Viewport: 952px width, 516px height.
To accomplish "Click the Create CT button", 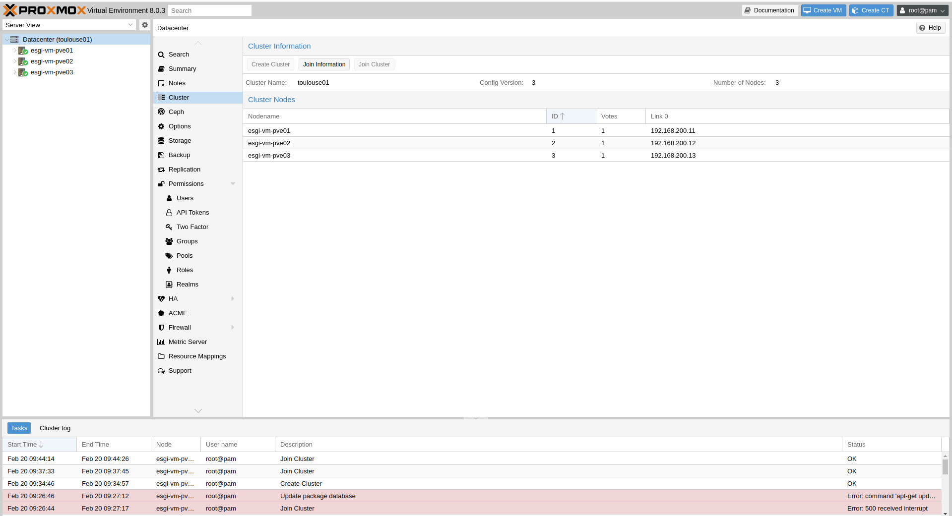I will [x=871, y=10].
